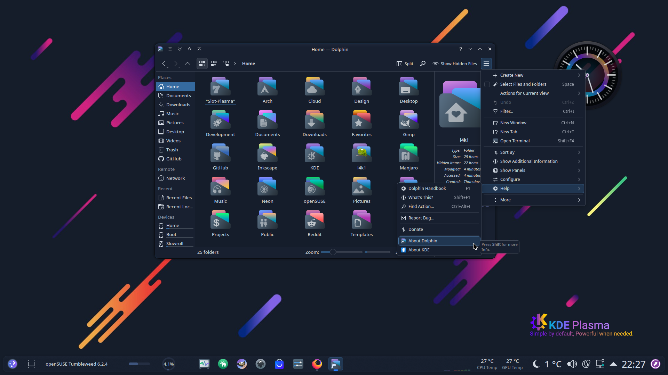This screenshot has height=375, width=668.
Task: Expand Show Additional Information submenu
Action: click(533, 161)
